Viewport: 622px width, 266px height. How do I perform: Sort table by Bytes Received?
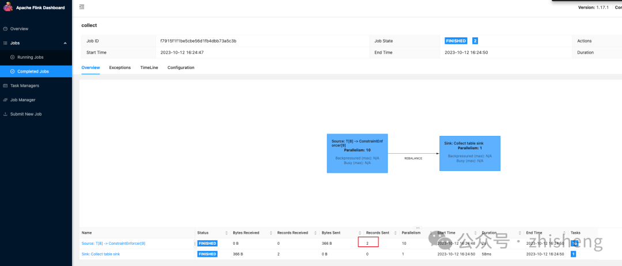(271, 233)
